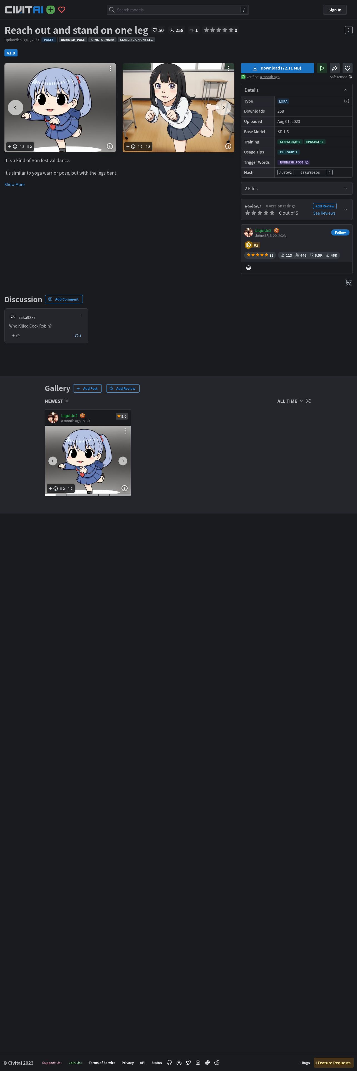Open Liquidn2 creator profile in sidebar
The image size is (357, 1071).
point(263,230)
